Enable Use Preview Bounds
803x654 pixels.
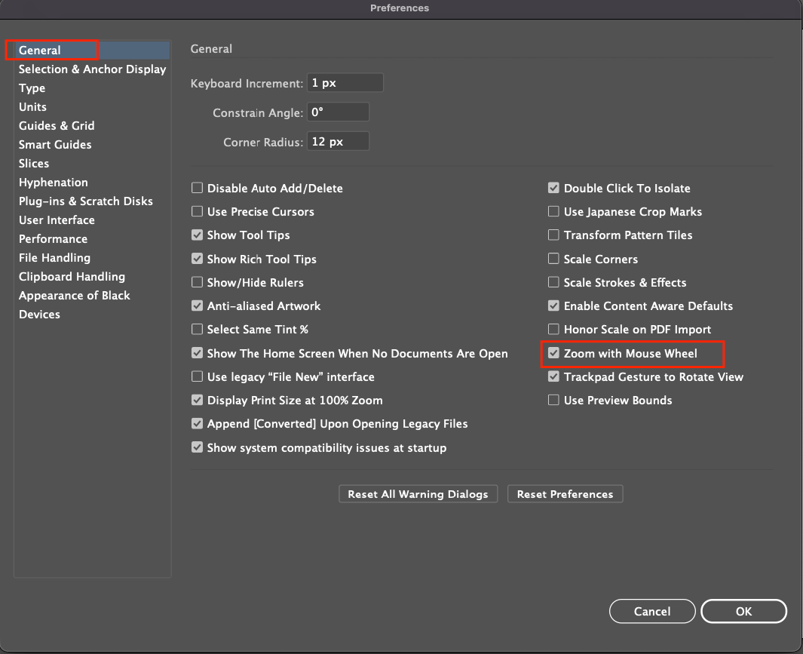tap(553, 400)
